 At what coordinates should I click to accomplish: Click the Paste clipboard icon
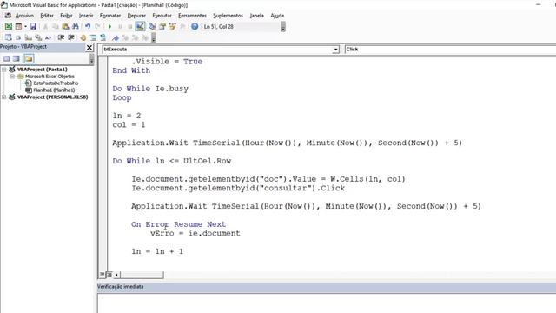pyautogui.click(x=65, y=26)
